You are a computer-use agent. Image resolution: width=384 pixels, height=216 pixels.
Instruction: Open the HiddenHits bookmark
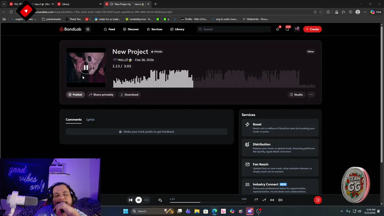coord(255,19)
